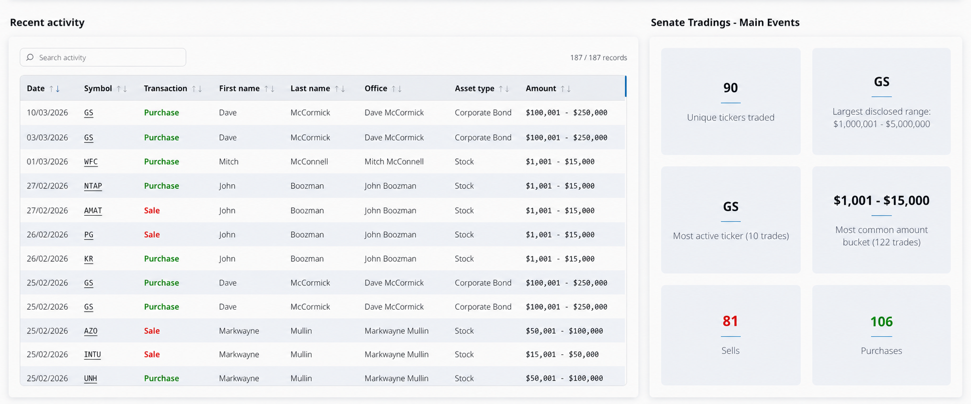The image size is (971, 404).
Task: Click Sale cell in the PG row
Action: (x=152, y=235)
